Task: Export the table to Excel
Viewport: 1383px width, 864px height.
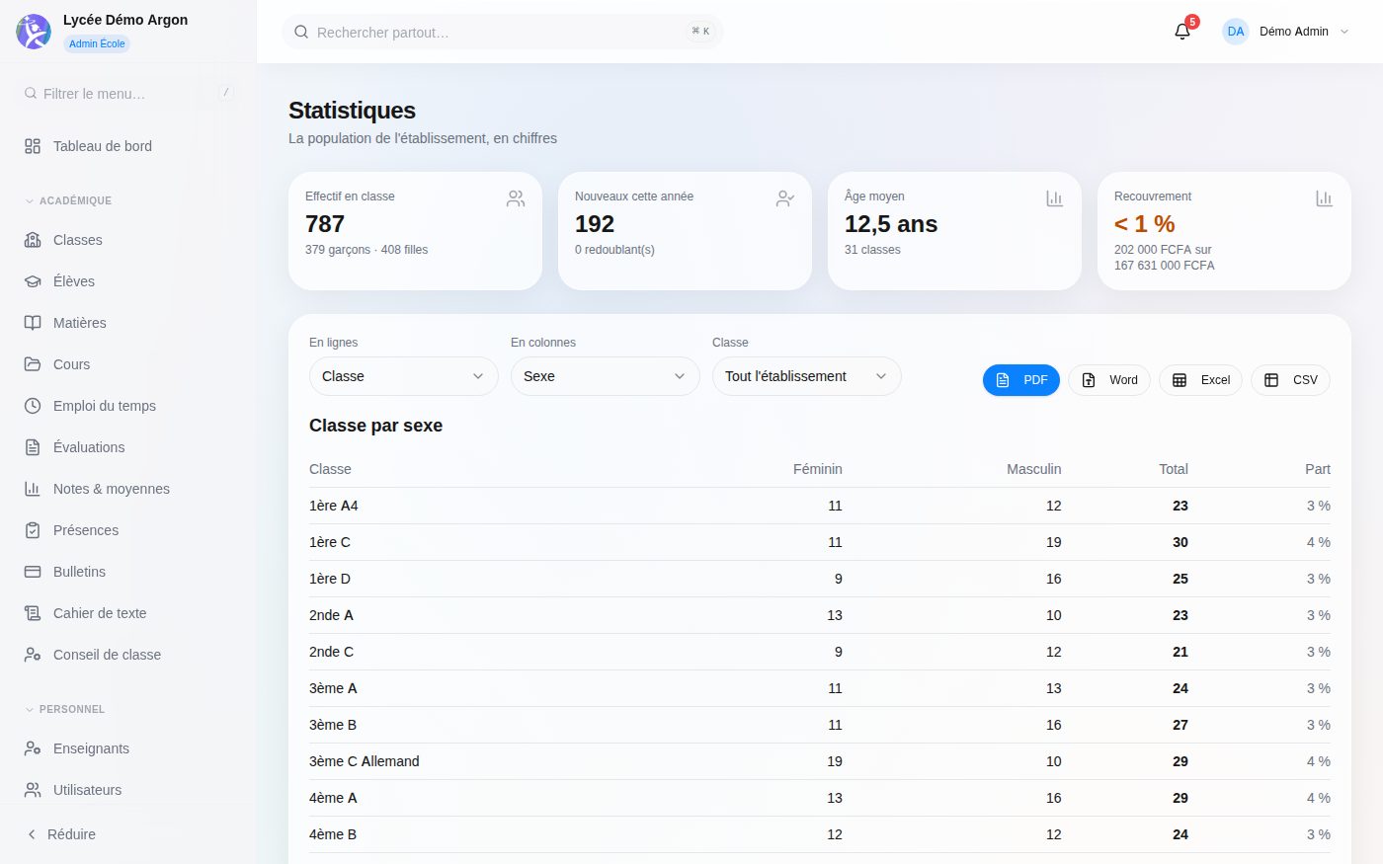Action: pos(1200,380)
